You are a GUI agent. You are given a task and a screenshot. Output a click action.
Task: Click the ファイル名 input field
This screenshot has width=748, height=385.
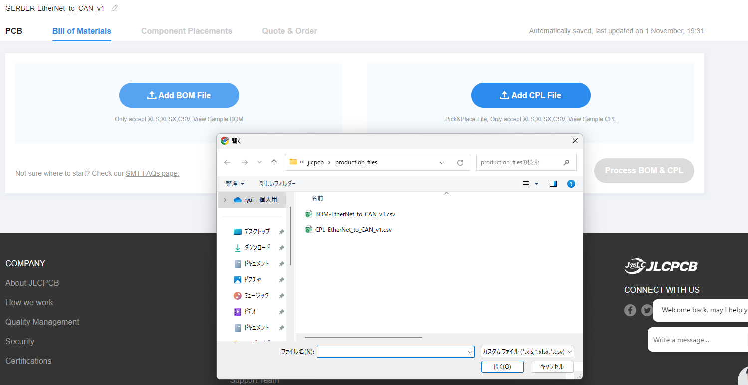tap(395, 352)
